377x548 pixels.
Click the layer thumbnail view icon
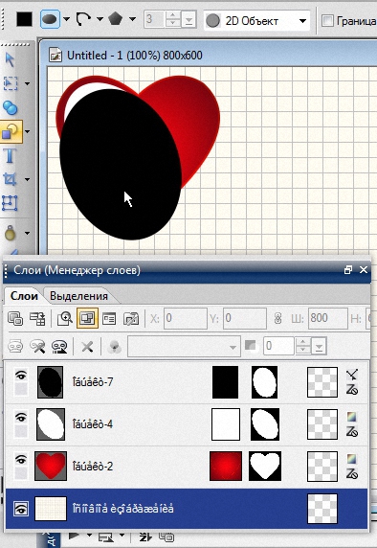point(87,318)
